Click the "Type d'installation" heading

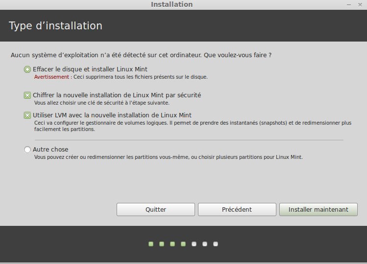pyautogui.click(x=55, y=25)
